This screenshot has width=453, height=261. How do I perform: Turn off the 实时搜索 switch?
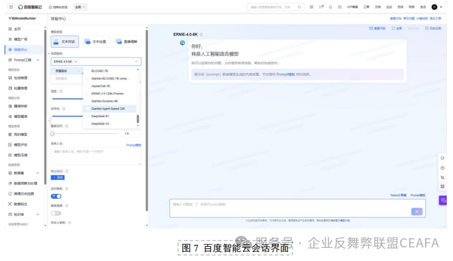coord(56,196)
